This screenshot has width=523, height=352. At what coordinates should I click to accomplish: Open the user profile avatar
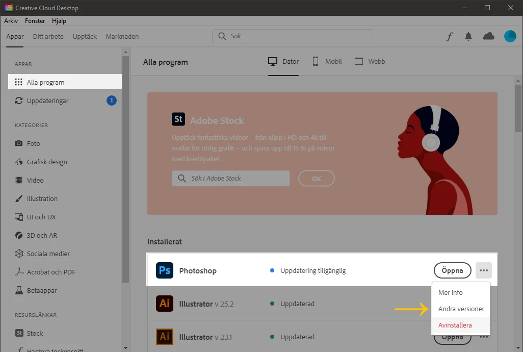click(510, 36)
